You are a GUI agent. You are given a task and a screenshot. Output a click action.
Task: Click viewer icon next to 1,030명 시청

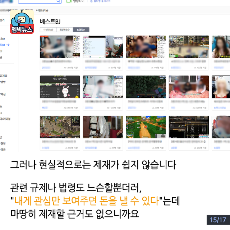(108, 108)
